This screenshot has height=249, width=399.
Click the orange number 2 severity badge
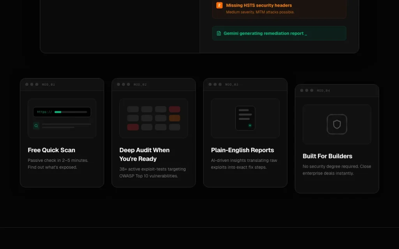[219, 5]
